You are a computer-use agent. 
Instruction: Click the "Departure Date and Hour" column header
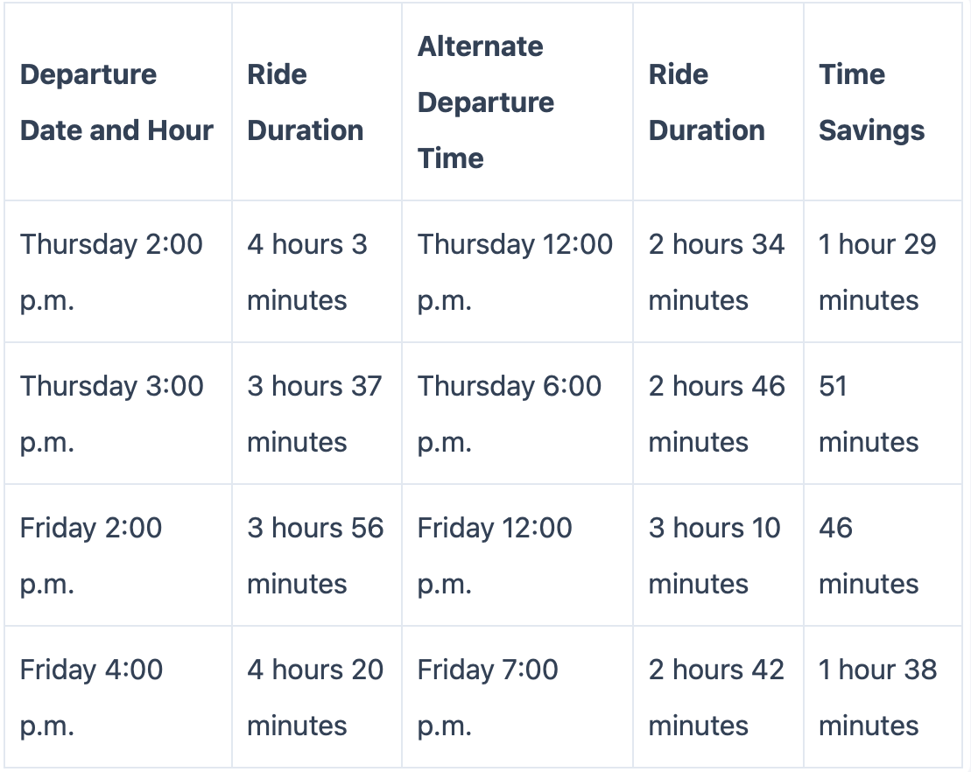click(117, 102)
